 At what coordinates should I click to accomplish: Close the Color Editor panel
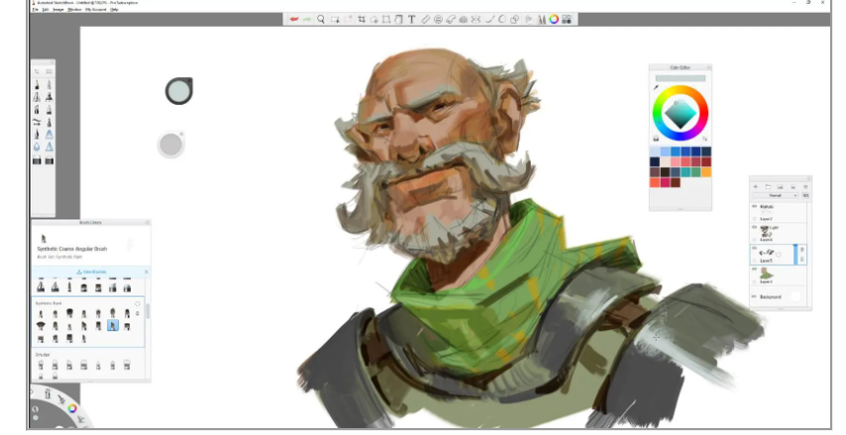(708, 67)
